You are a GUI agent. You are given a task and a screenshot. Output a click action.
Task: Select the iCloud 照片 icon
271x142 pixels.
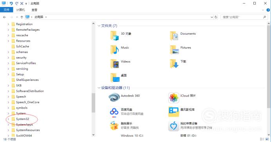174,98
